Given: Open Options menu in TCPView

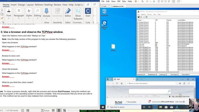Looking at the screenshot, I should pyautogui.click(x=143, y=14).
